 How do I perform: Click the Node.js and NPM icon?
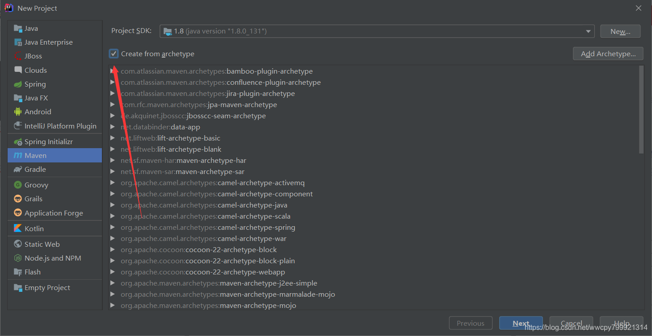pyautogui.click(x=18, y=258)
